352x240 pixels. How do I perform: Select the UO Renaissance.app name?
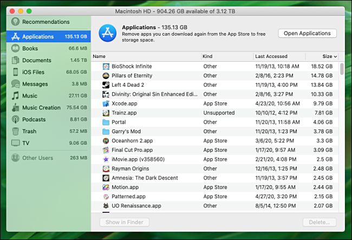point(136,206)
